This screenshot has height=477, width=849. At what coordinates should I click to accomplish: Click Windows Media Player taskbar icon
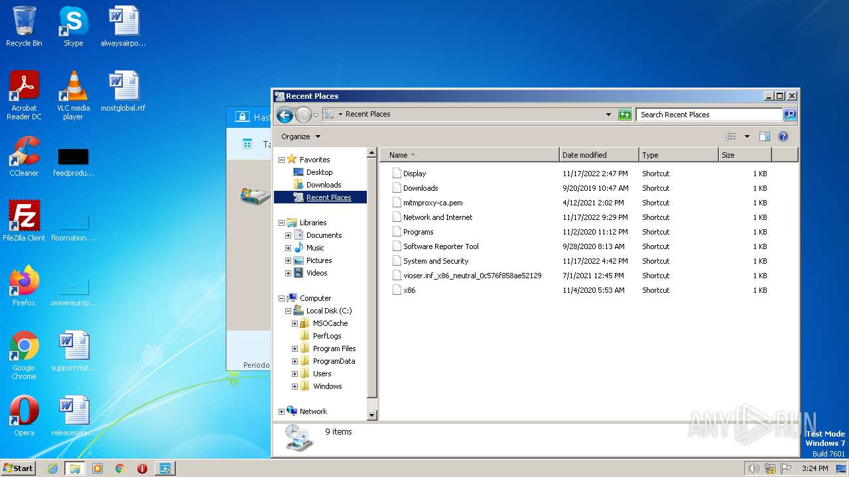point(98,468)
